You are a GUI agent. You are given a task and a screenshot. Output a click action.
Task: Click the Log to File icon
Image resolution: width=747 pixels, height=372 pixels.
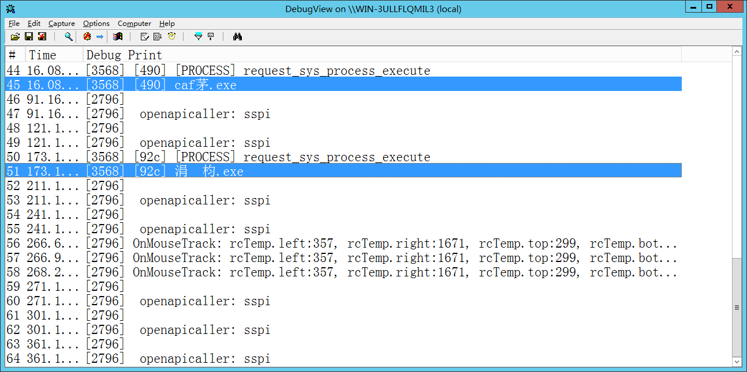pyautogui.click(x=42, y=36)
